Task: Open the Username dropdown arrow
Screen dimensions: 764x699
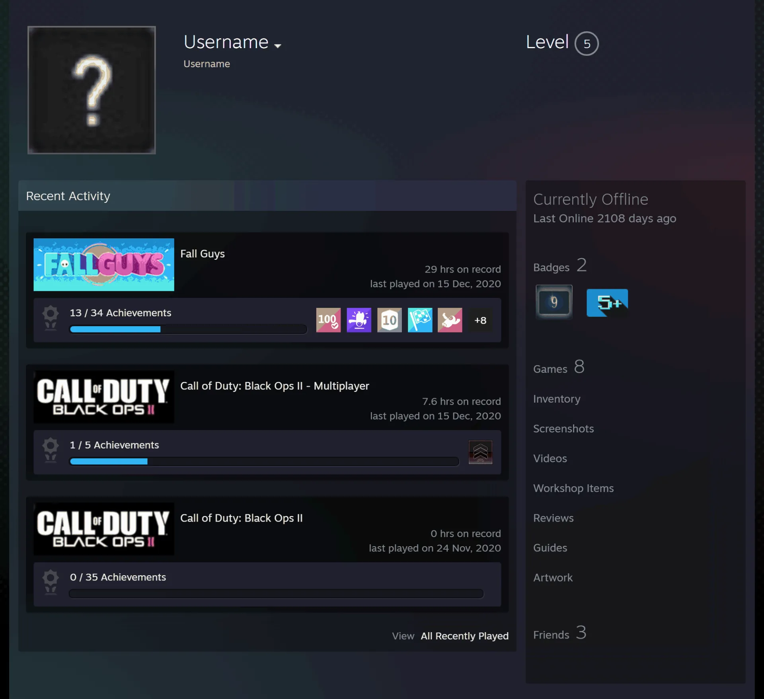Action: tap(278, 46)
